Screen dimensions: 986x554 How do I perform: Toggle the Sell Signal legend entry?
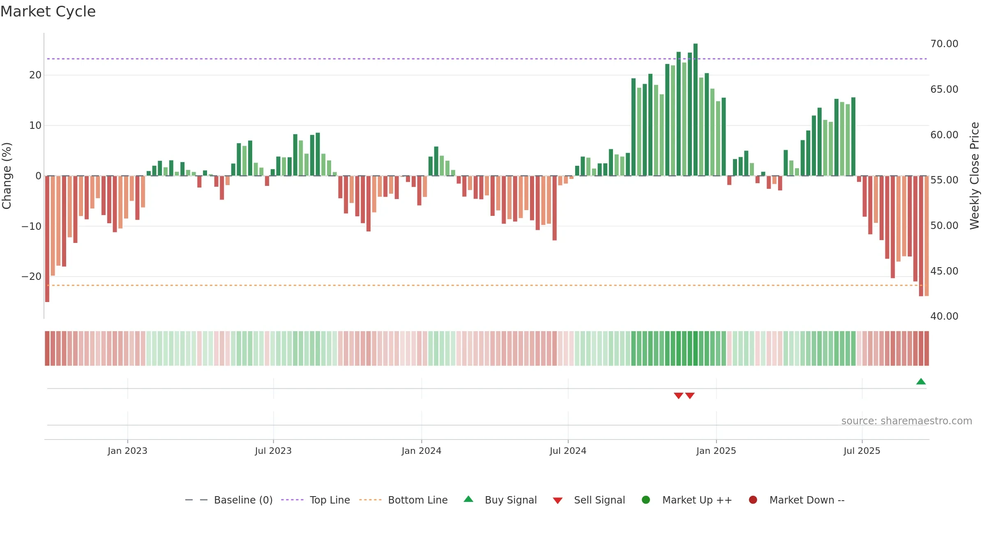coord(589,500)
